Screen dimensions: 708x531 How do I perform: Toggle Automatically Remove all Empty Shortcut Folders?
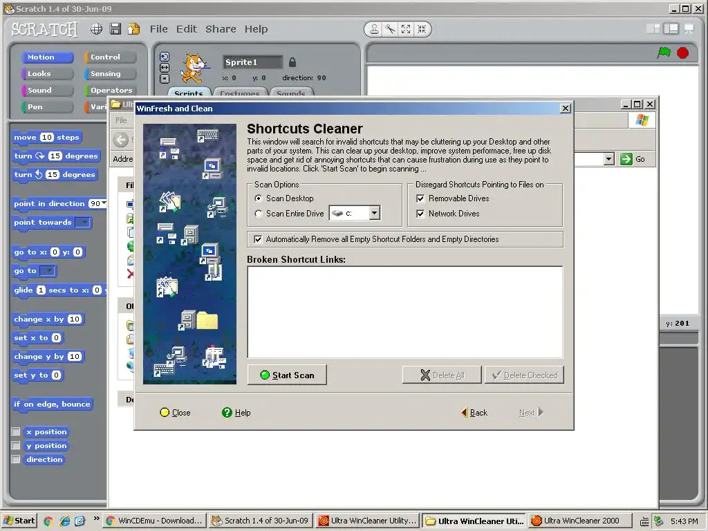click(x=258, y=239)
